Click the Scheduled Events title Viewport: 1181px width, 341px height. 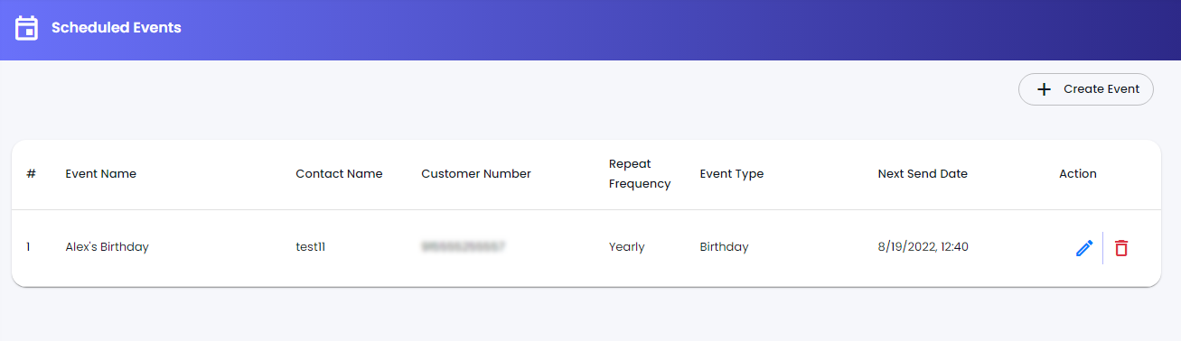click(117, 28)
